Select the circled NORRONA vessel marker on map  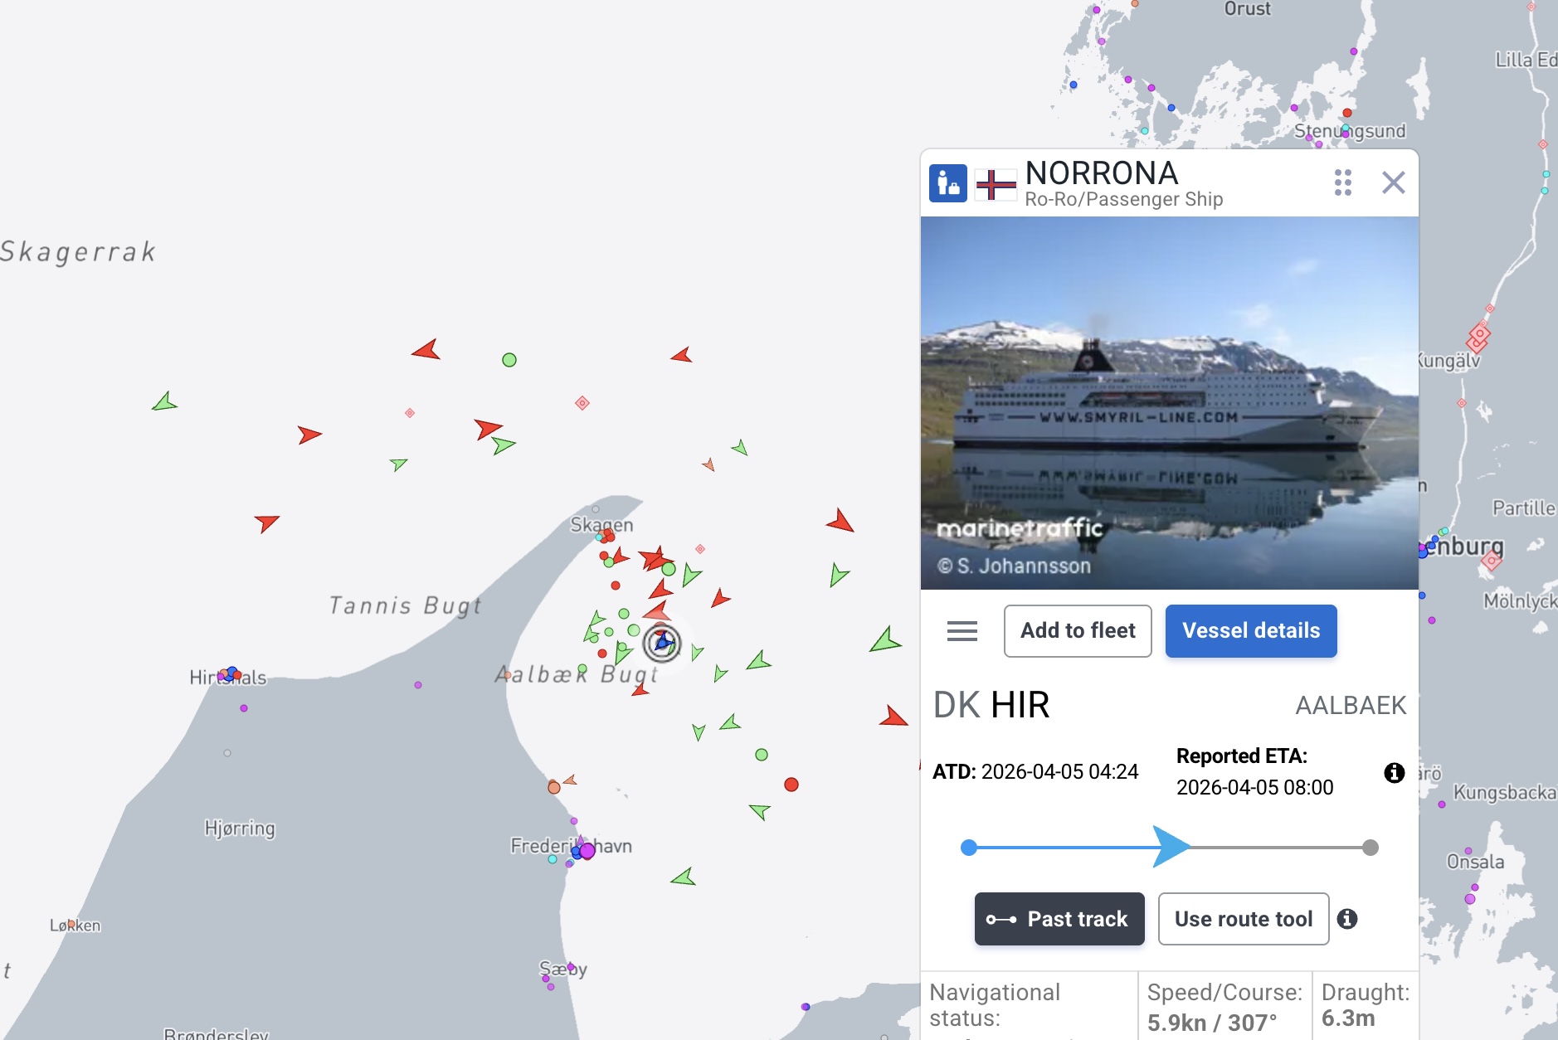click(662, 643)
